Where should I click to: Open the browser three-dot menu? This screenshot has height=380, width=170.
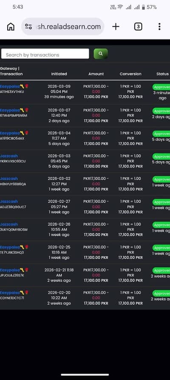[159, 27]
